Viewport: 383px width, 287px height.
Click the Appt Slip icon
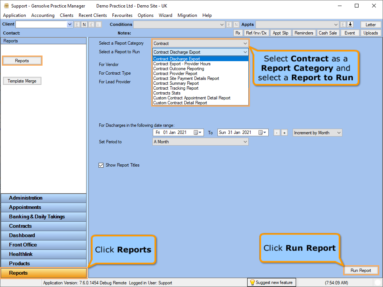coord(281,33)
